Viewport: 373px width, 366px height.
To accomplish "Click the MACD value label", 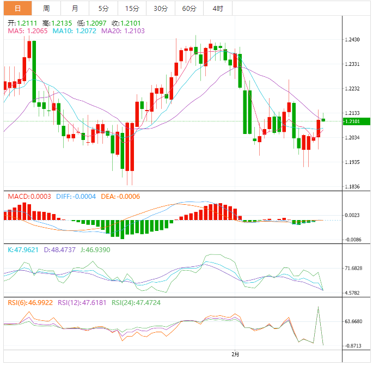I will point(26,196).
